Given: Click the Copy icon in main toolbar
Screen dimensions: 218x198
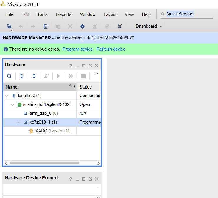Looking at the screenshot, I should pos(45,26).
